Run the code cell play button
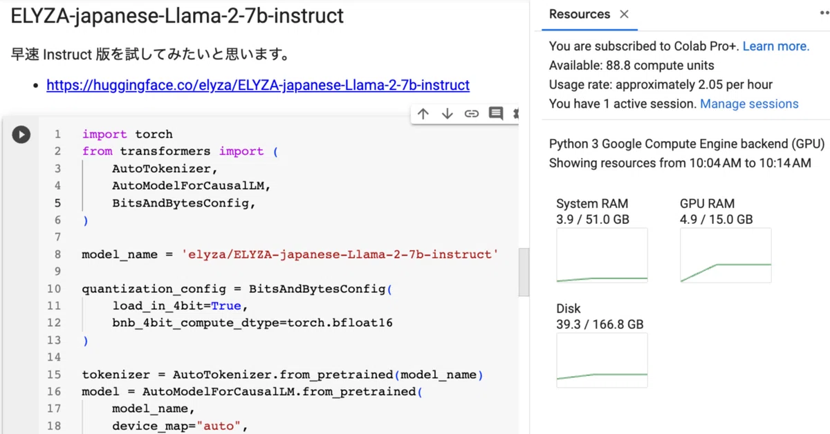 coord(21,135)
